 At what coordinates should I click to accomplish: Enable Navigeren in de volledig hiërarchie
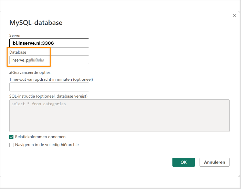tap(11, 145)
